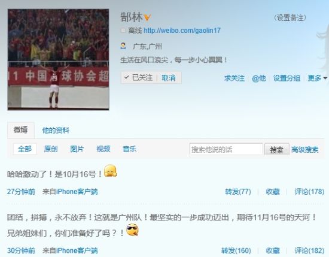This screenshot has height=257, width=329.
Task: Open the weibo.com/gaolin17 profile link
Action: pos(182,31)
